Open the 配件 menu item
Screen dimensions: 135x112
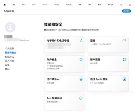[99, 5]
